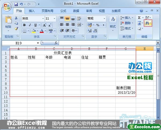The height and width of the screenshot is (130, 161).
Task: Increase the indent
Action: click(x=67, y=31)
